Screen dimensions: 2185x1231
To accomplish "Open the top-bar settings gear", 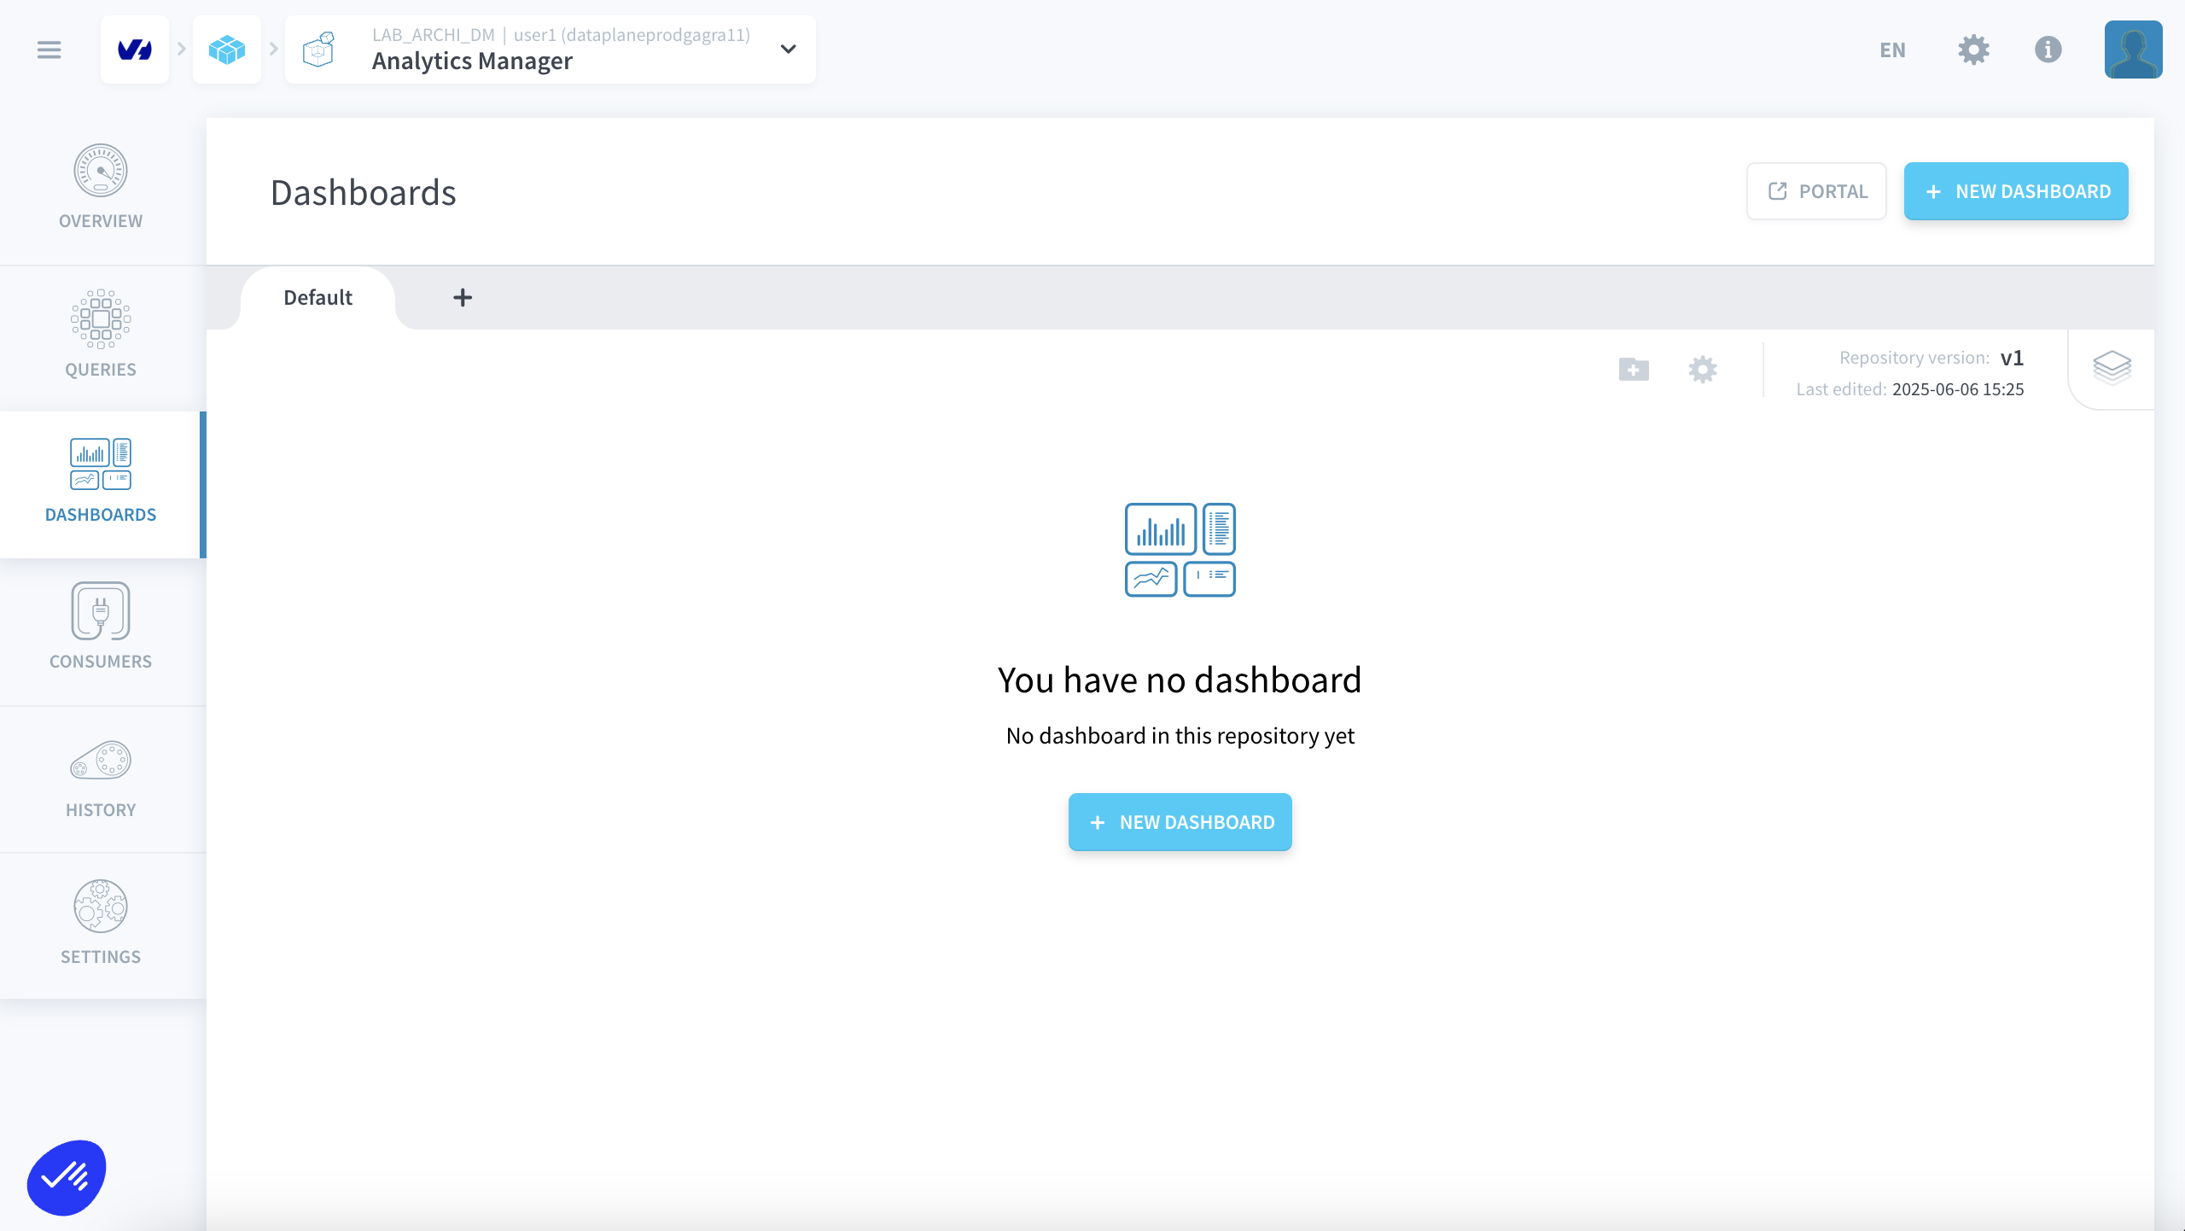I will coord(1973,50).
